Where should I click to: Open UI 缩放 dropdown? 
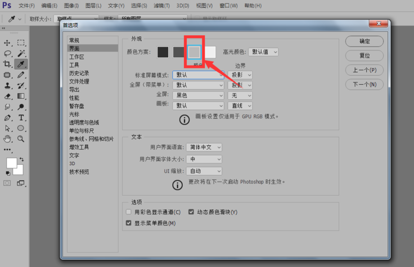pyautogui.click(x=204, y=171)
